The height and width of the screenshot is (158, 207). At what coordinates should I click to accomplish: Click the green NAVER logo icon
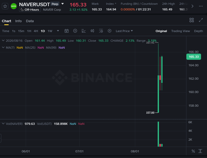[x=14, y=6]
